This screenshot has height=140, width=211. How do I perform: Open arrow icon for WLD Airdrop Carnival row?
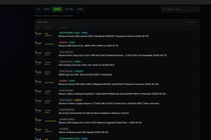tap(196, 63)
